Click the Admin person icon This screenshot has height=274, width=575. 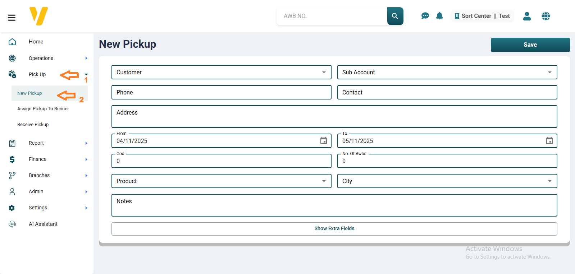(x=12, y=192)
